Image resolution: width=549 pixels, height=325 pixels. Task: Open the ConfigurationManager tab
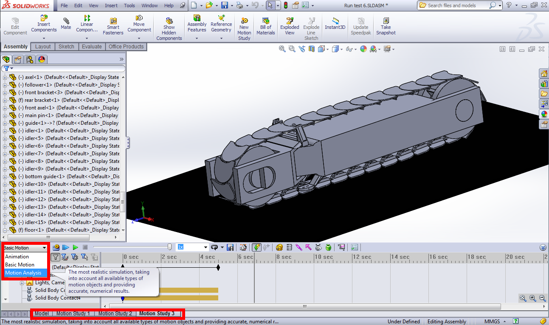tap(29, 59)
